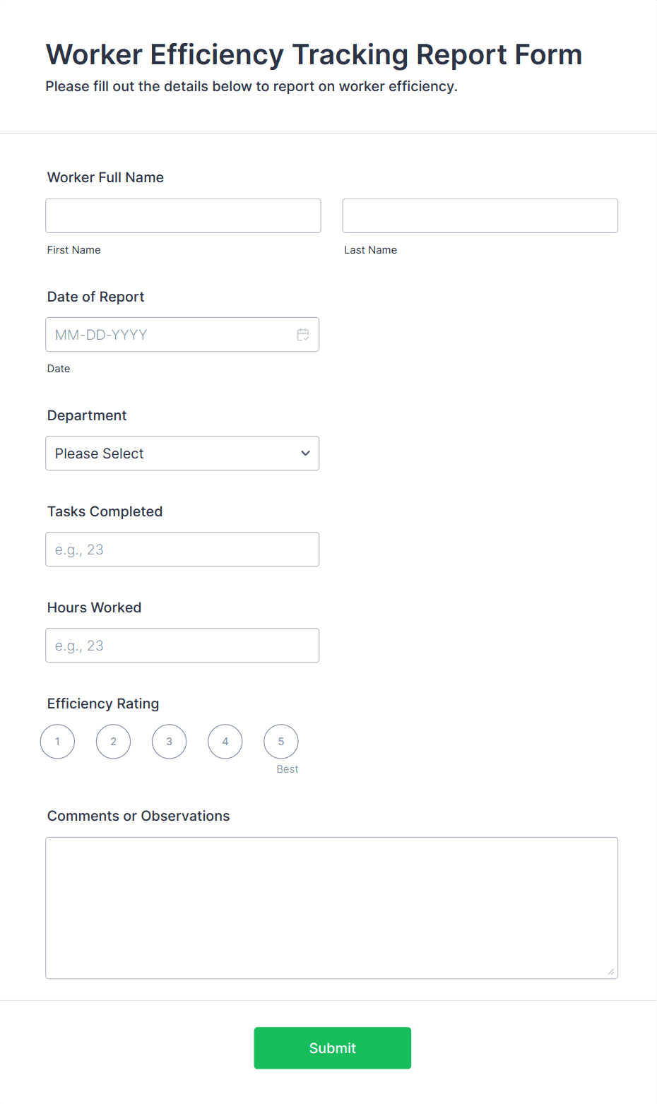Viewport: 657px width, 1104px height.
Task: Click the textarea resize grip handle
Action: [610, 973]
